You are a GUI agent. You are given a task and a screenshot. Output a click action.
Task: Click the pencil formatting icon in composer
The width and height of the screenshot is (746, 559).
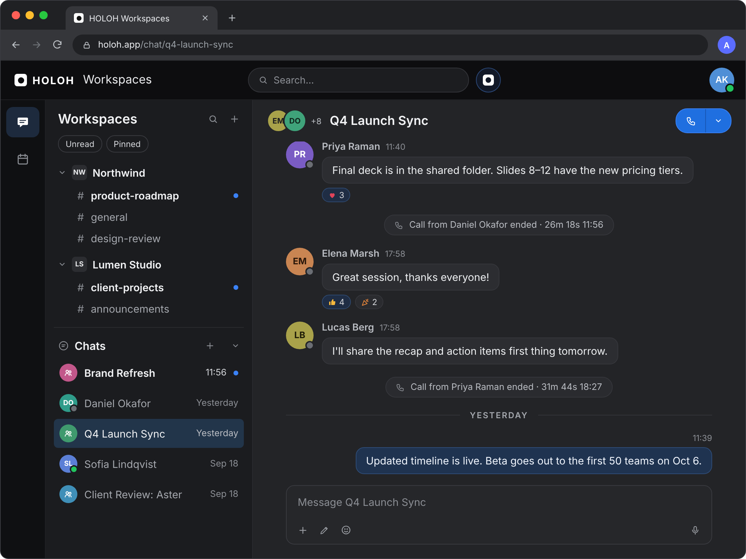(324, 530)
